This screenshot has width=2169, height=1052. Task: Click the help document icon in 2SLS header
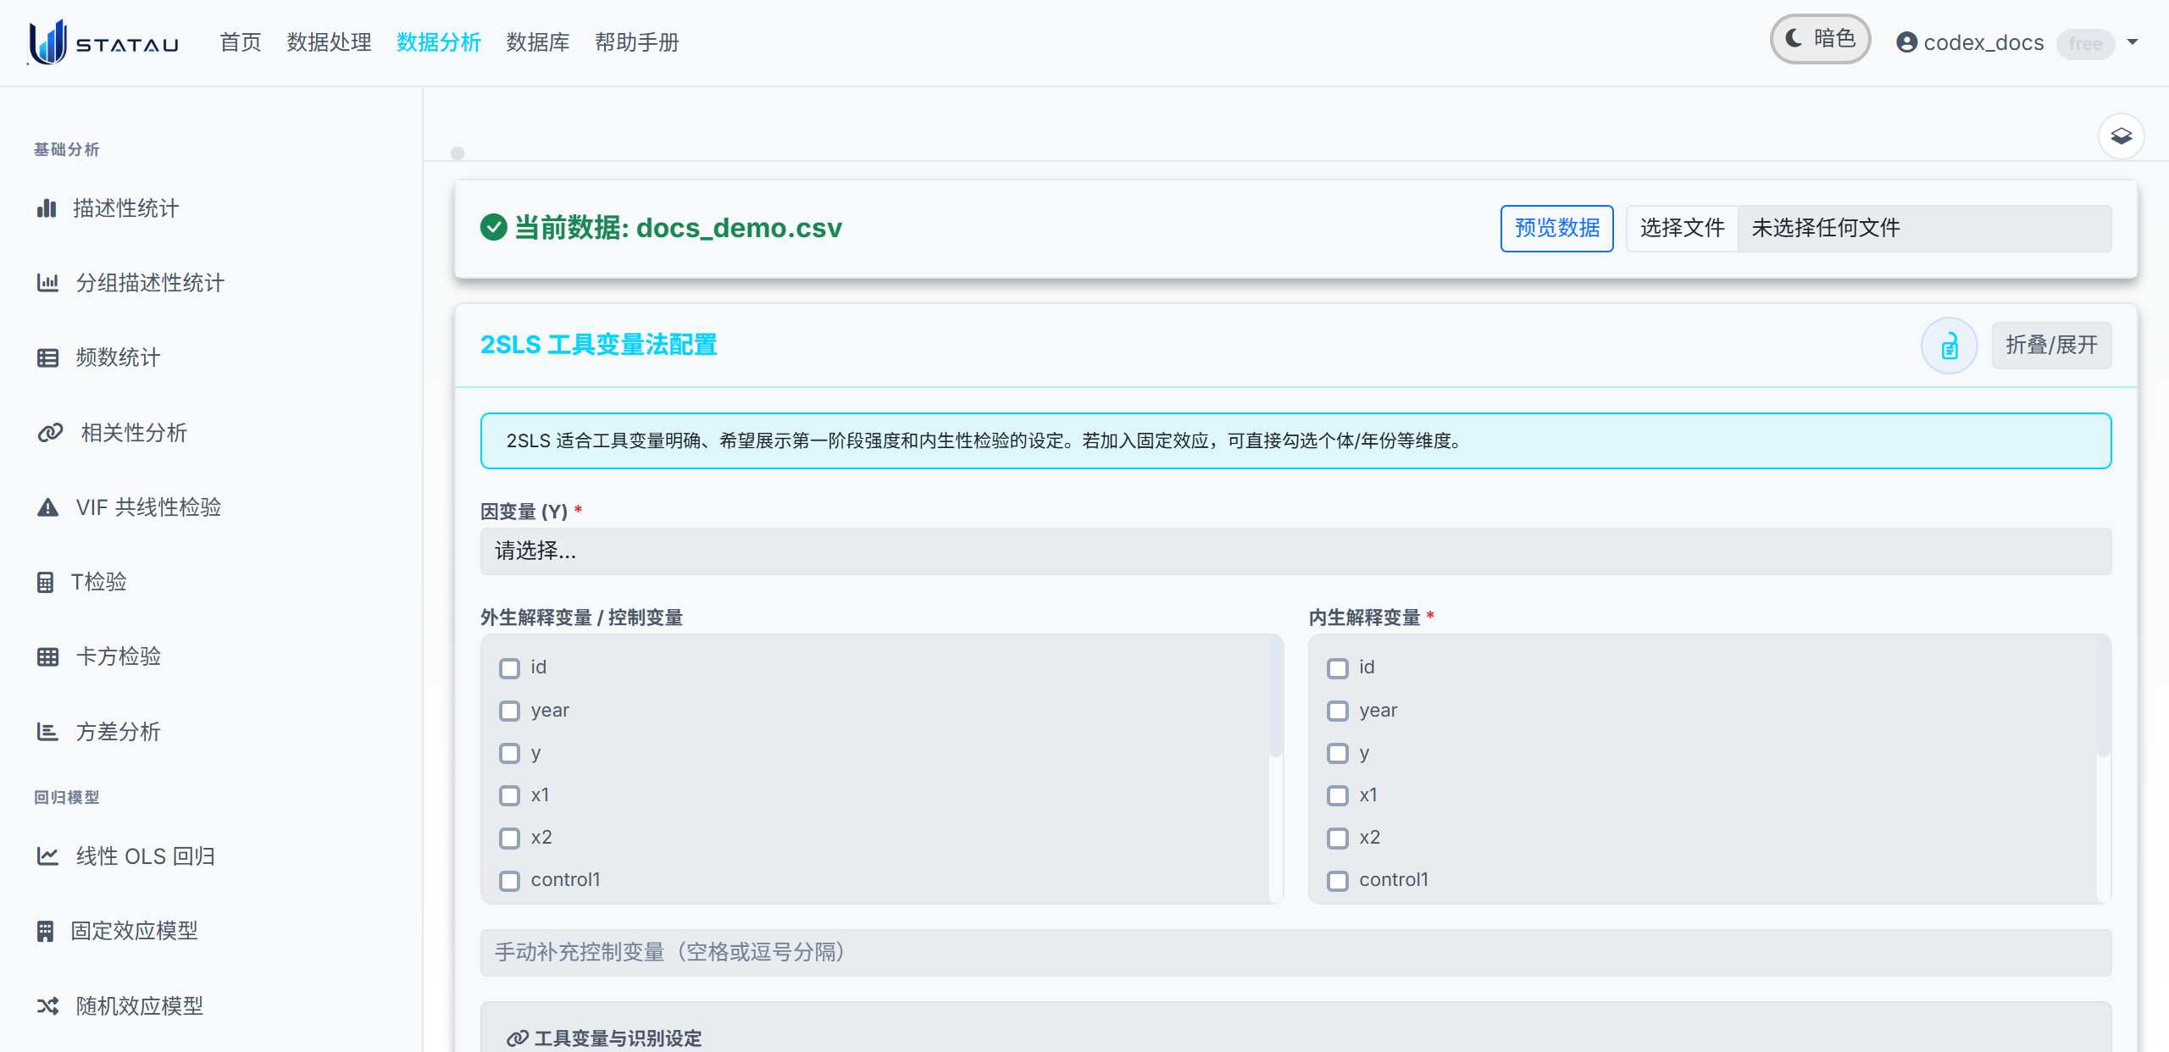[1949, 346]
